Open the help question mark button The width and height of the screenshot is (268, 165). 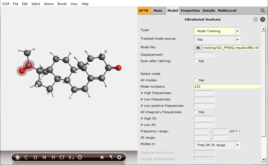(x=262, y=19)
